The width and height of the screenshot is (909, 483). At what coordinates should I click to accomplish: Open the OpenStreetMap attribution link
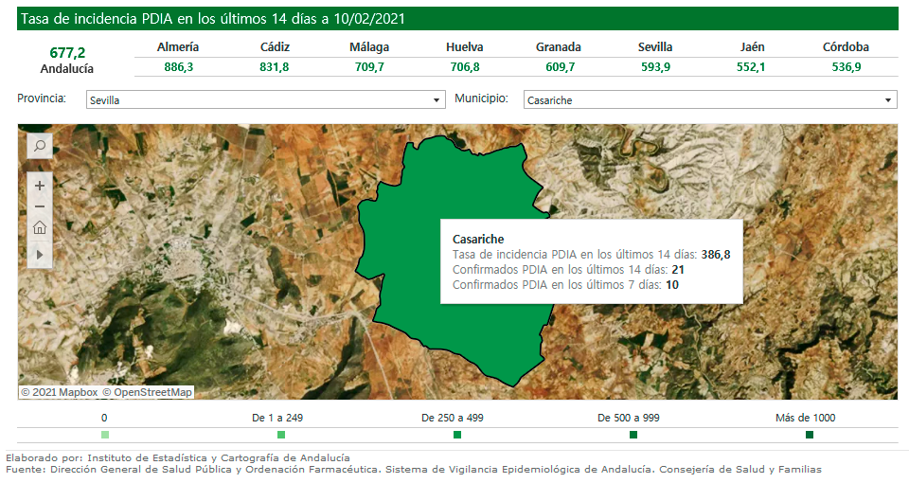(147, 392)
